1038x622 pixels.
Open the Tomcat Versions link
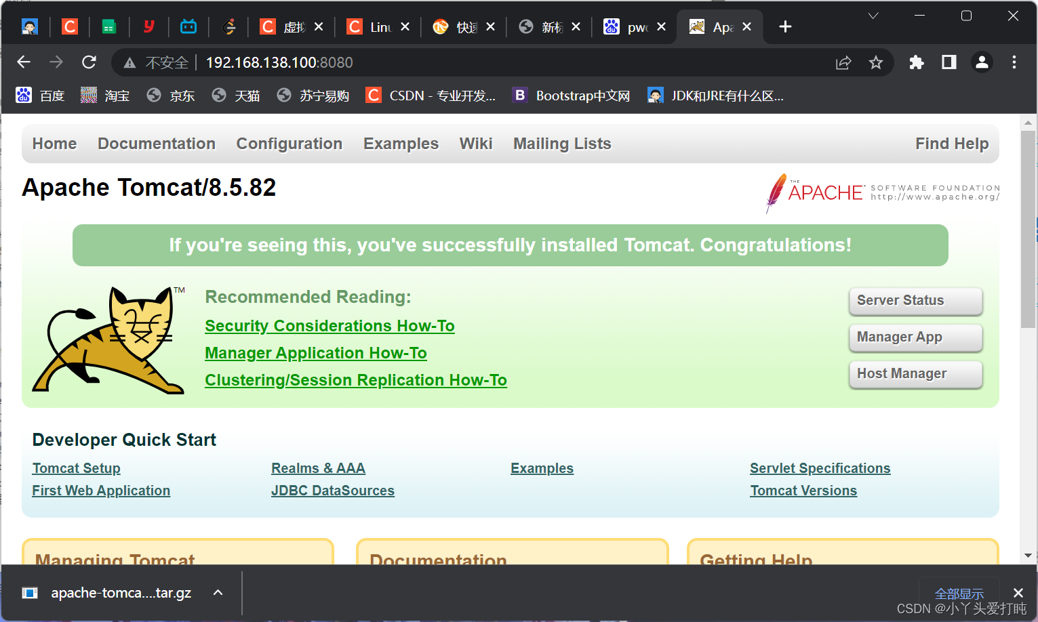(x=803, y=491)
